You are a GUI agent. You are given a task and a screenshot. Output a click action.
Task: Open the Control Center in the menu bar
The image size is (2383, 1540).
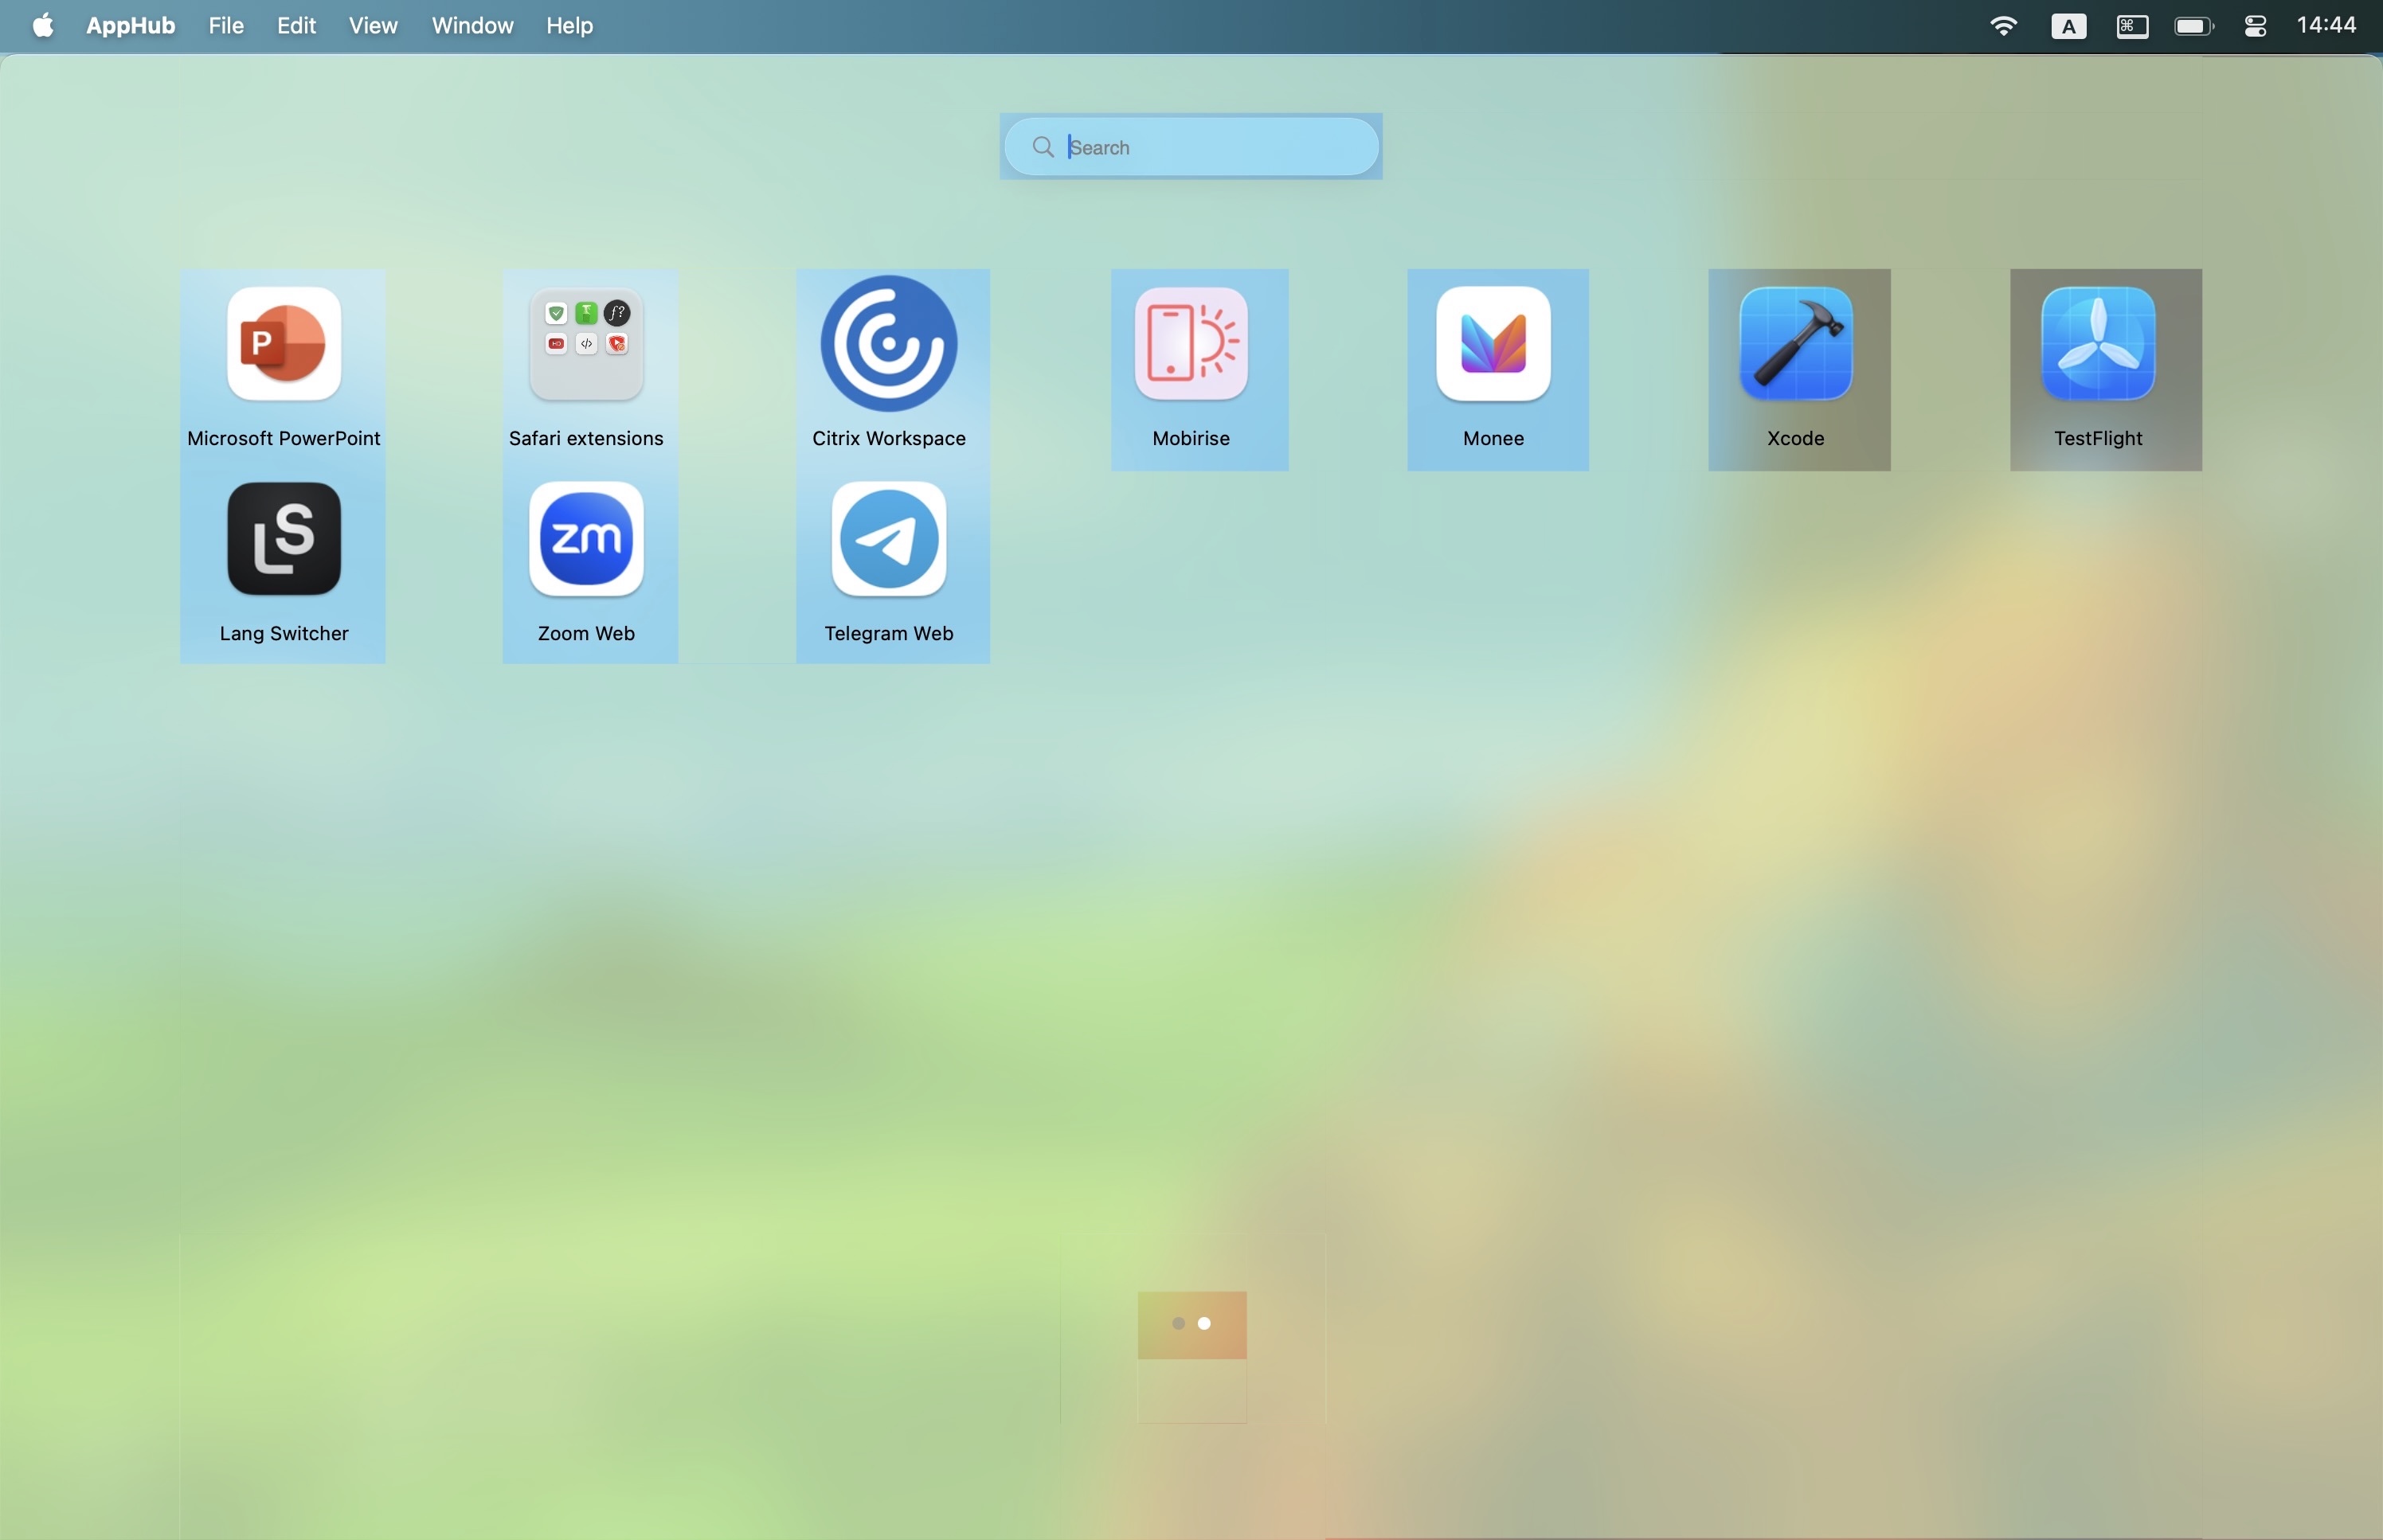2255,26
